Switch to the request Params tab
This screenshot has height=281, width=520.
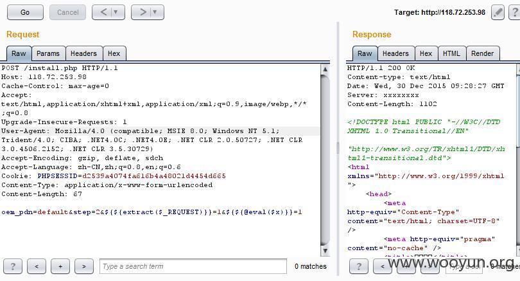pos(48,53)
